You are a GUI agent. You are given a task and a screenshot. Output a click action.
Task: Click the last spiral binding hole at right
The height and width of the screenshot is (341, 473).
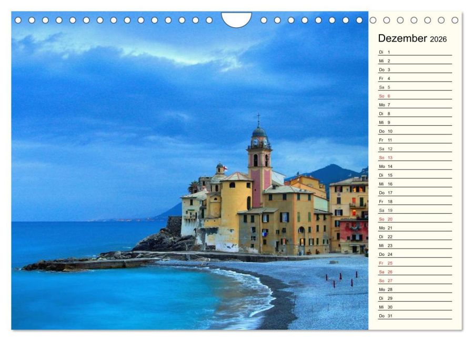pos(455,20)
